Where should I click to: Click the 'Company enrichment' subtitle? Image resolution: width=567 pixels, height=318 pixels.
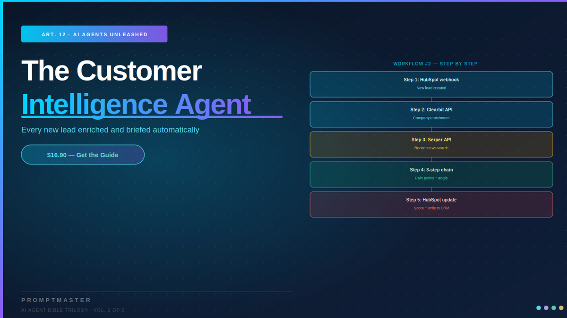[431, 118]
